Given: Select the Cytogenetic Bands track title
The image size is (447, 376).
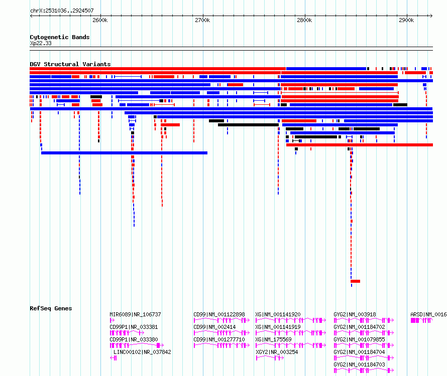Looking at the screenshot, I should click(x=60, y=37).
